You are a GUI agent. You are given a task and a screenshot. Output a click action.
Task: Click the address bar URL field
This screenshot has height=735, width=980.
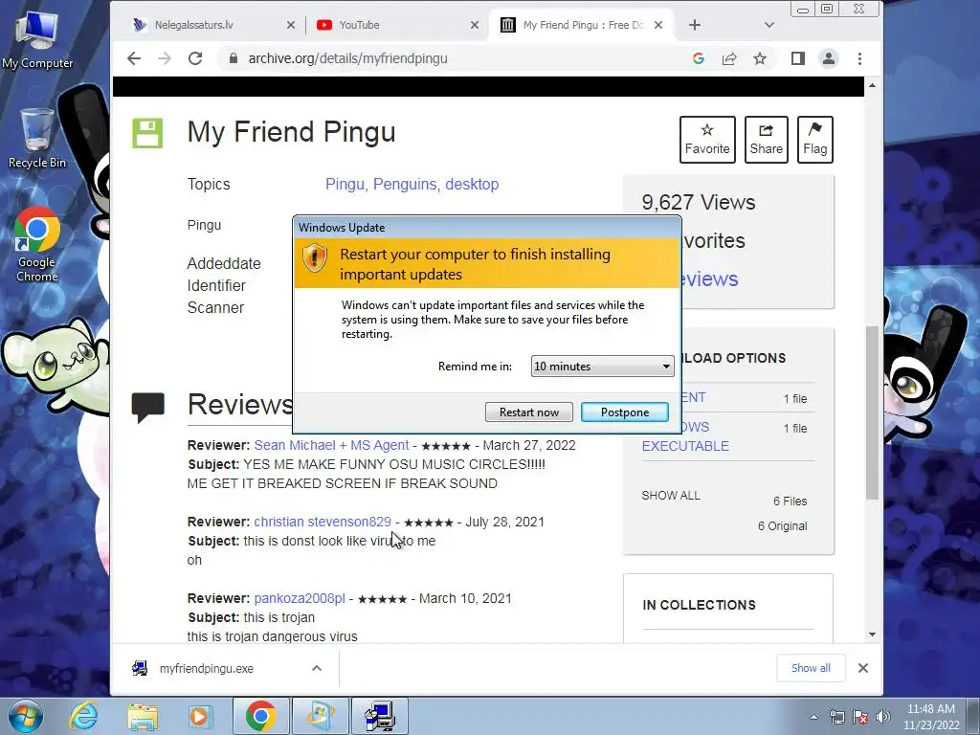pos(450,58)
